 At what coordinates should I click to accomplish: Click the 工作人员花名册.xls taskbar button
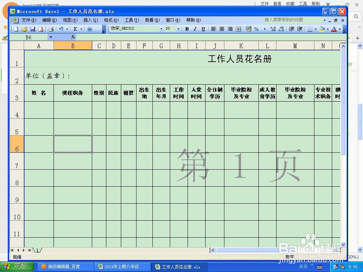pyautogui.click(x=179, y=267)
